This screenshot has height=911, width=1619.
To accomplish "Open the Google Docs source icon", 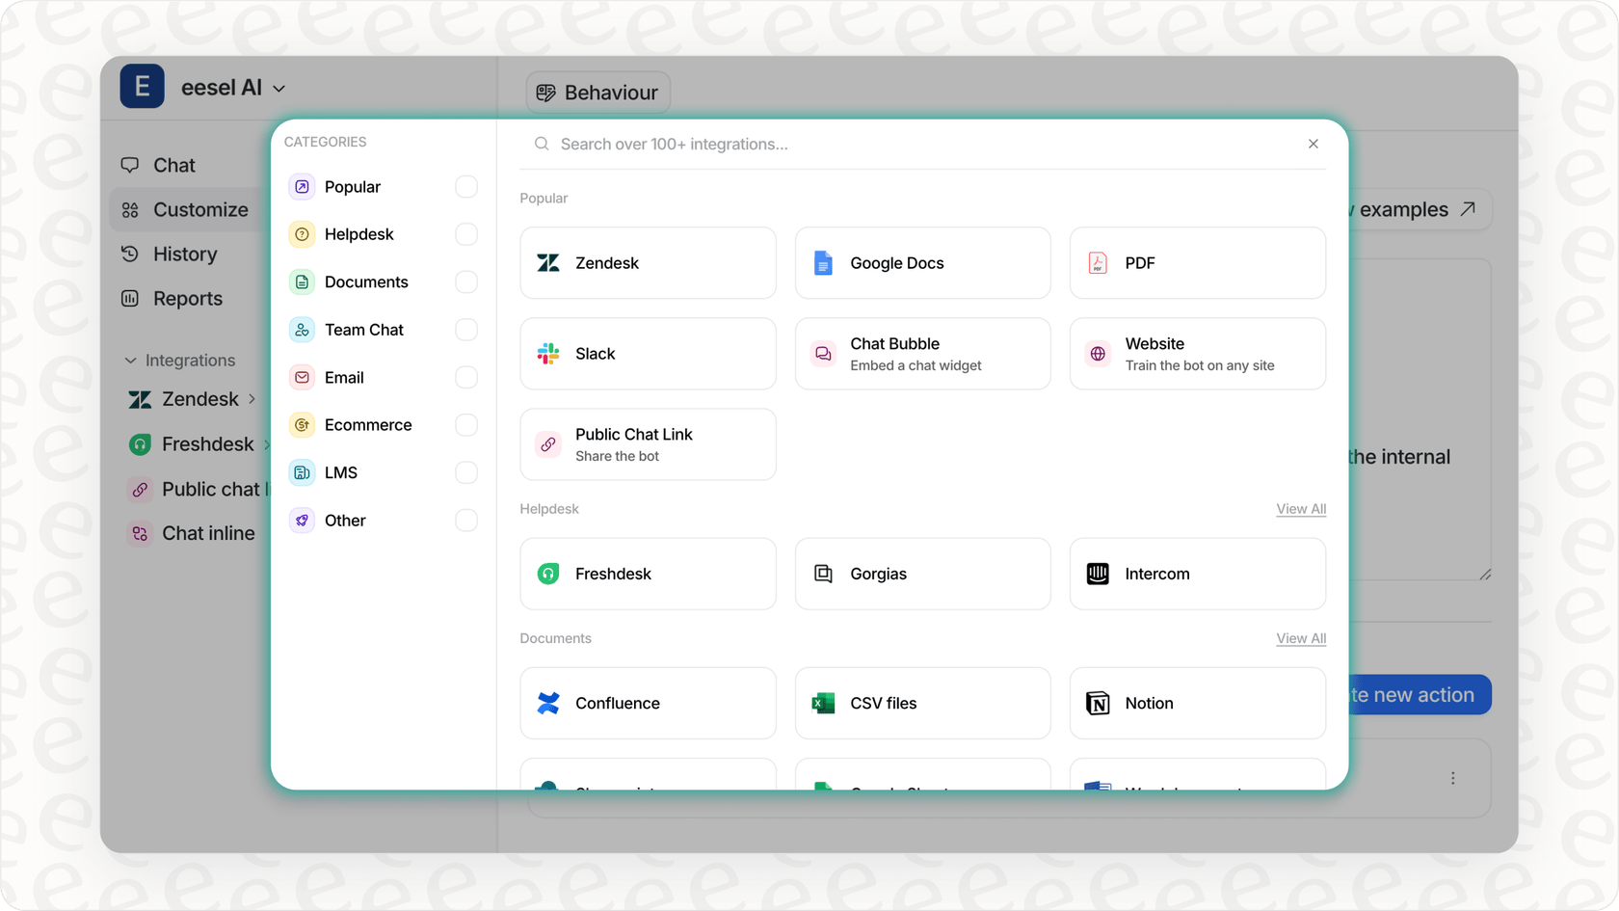I will [x=822, y=262].
